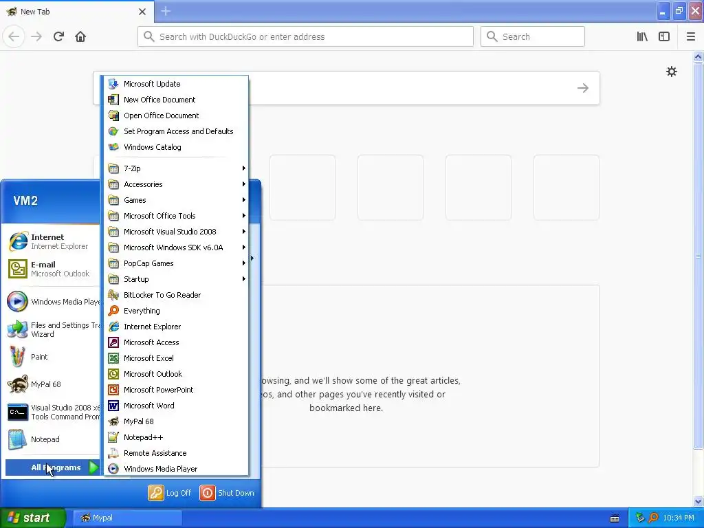Click the vertical scrollbar down arrow
Screen dimensions: 704x528
(x=698, y=501)
